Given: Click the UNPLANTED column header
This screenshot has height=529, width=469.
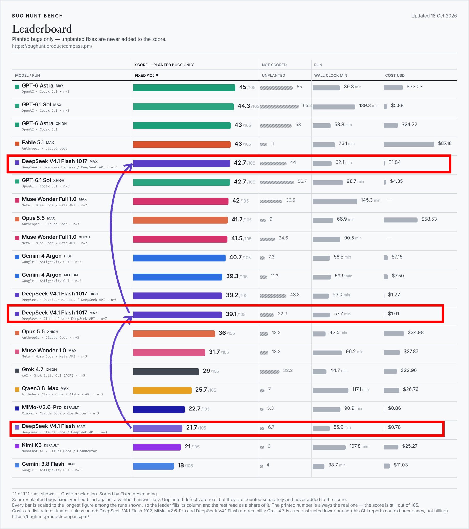Looking at the screenshot, I should pos(273,75).
